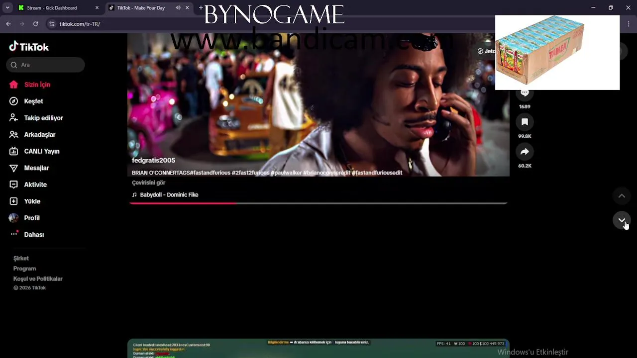
Task: Open the Dahası more menu
Action: [34, 235]
